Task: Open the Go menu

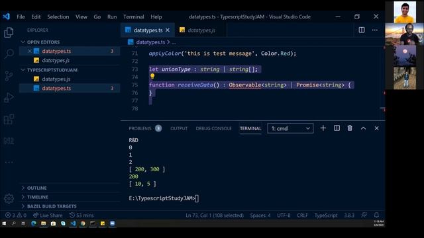Action: pyautogui.click(x=97, y=17)
